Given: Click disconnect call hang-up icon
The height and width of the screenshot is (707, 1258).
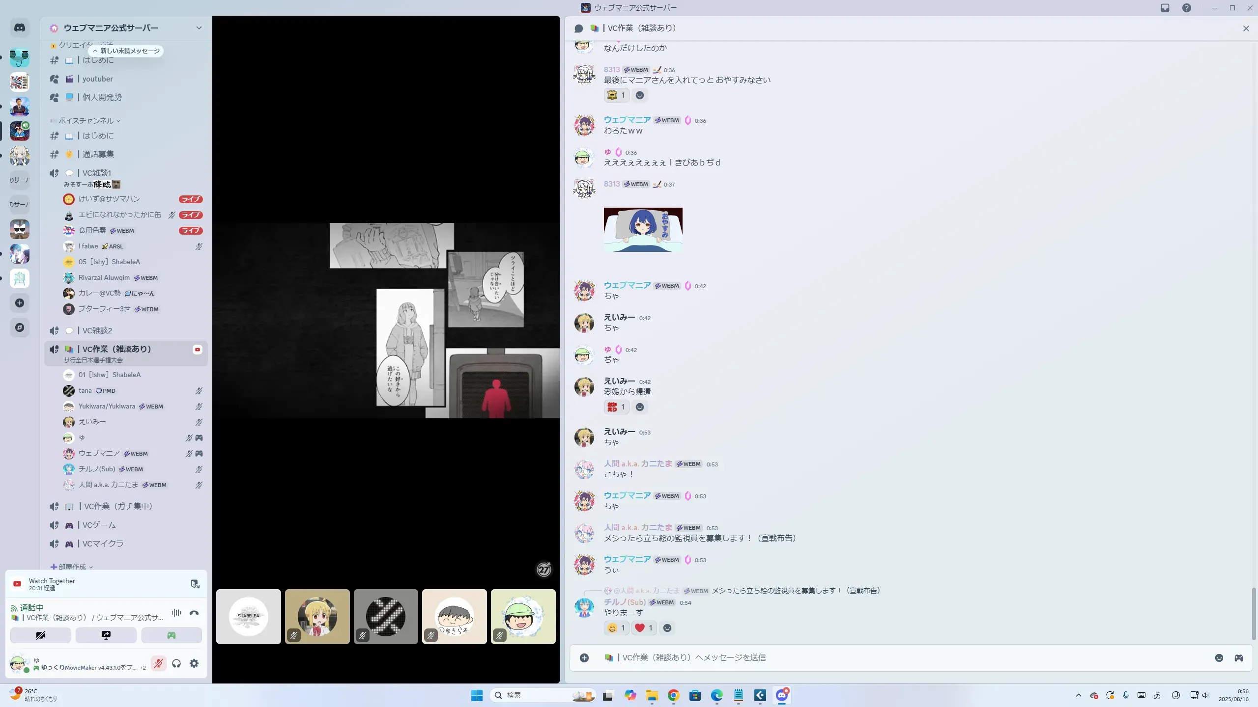Looking at the screenshot, I should point(194,613).
